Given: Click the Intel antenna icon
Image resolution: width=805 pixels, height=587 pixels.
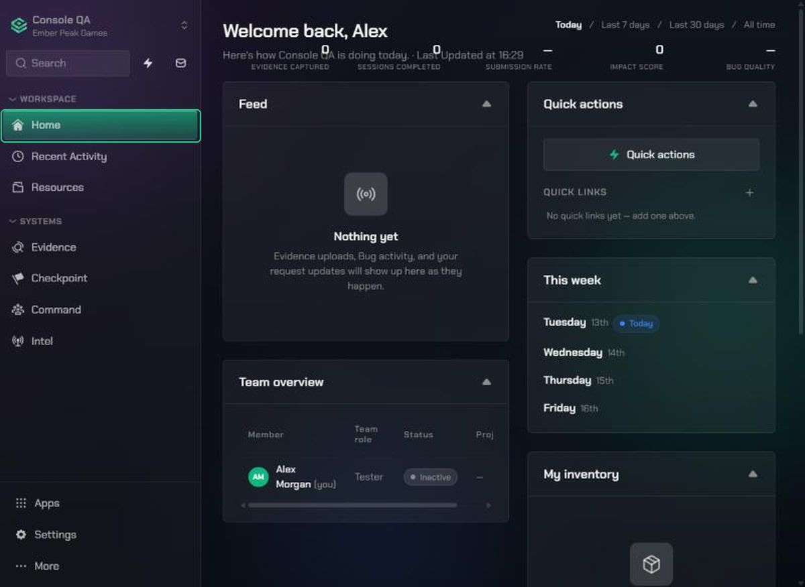Looking at the screenshot, I should click(x=18, y=341).
